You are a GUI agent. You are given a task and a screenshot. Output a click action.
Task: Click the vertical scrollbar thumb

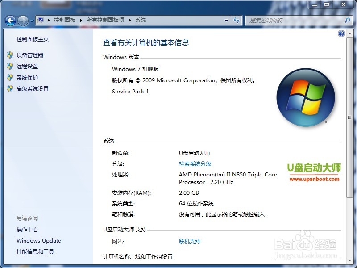point(349,117)
